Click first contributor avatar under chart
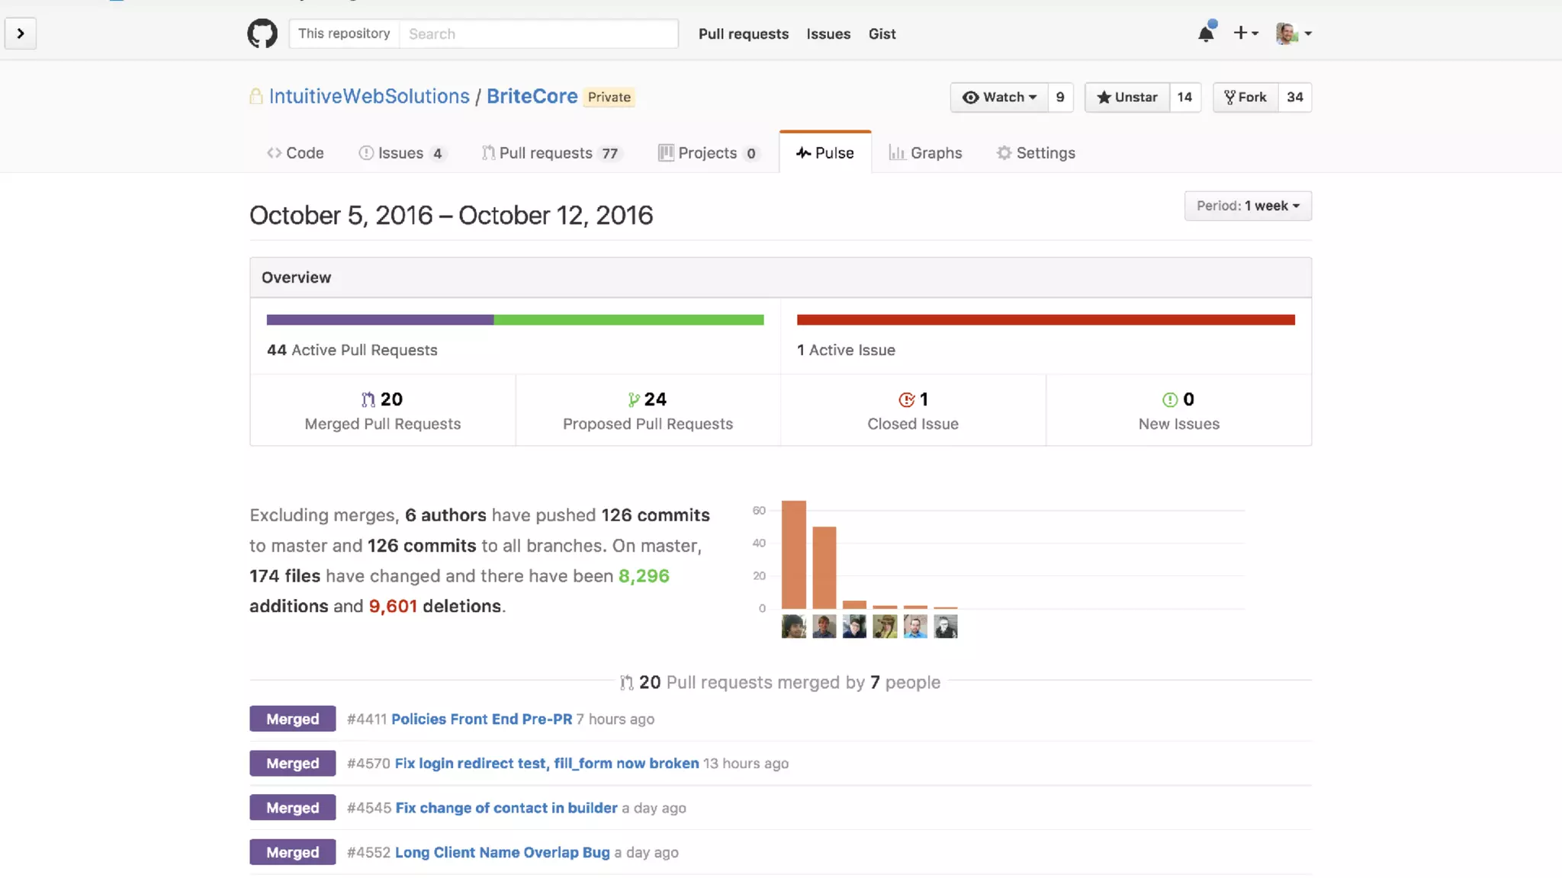The height and width of the screenshot is (878, 1562). [793, 626]
